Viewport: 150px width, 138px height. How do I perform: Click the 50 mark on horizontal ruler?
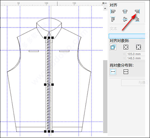pos(18,3)
